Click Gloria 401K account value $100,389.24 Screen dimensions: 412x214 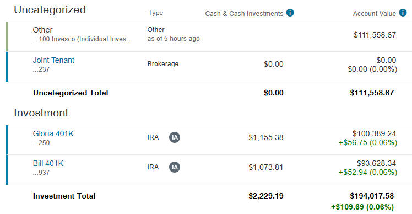tap(374, 133)
